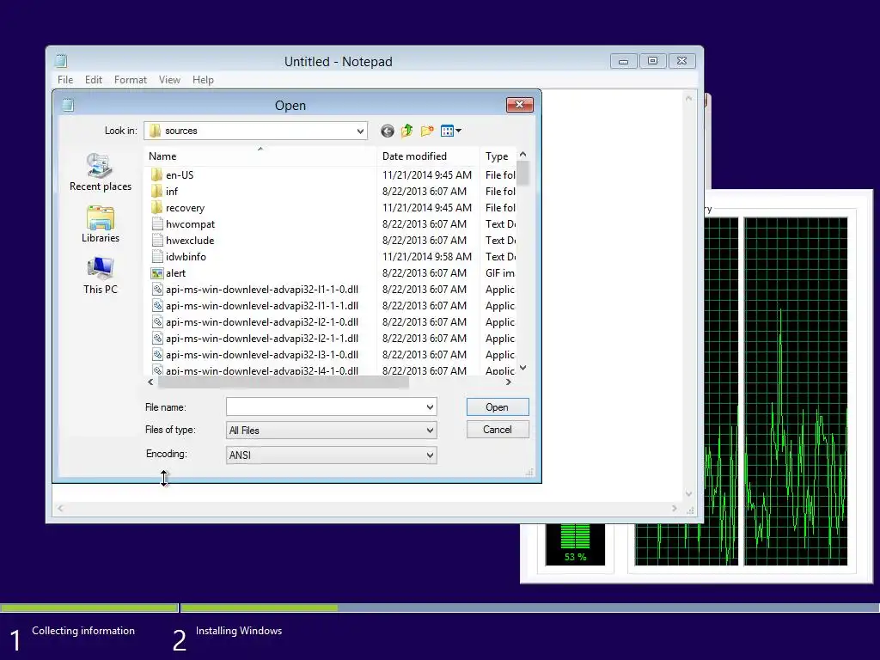Click the '11/21/2014 9:58 AM' date cell
The width and height of the screenshot is (880, 660).
pos(427,256)
